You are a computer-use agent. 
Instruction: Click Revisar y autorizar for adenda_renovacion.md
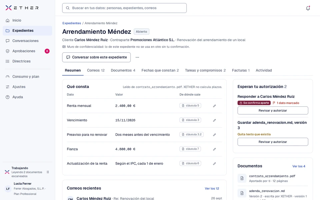[x=273, y=142]
